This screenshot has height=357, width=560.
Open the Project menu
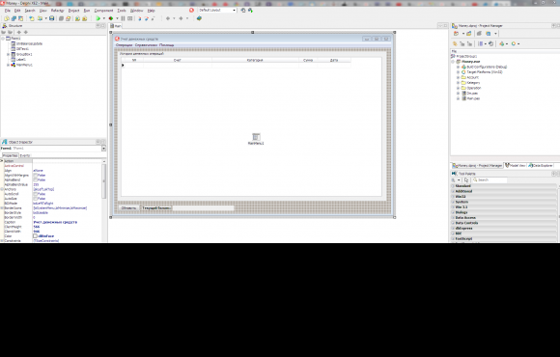[73, 11]
